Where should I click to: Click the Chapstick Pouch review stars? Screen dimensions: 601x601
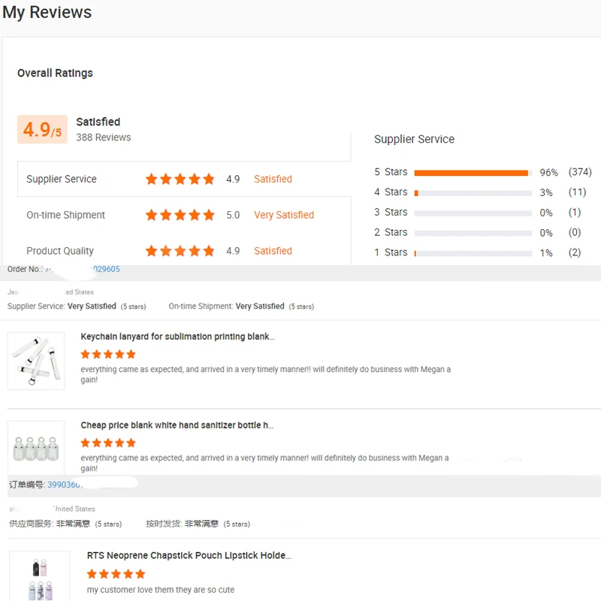pos(116,574)
